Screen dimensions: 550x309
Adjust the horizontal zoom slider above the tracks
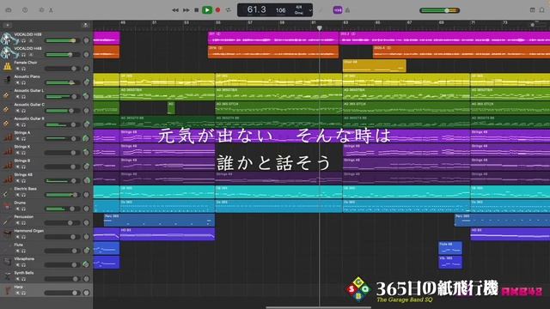pyautogui.click(x=539, y=25)
